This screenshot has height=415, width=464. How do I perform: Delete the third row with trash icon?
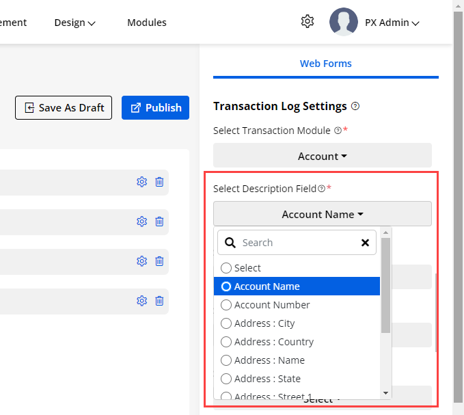coord(159,261)
